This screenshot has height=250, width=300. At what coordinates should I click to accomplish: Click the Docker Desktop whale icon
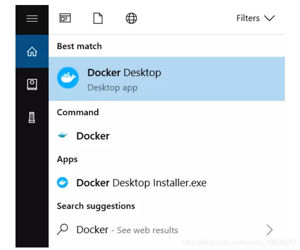pyautogui.click(x=68, y=78)
